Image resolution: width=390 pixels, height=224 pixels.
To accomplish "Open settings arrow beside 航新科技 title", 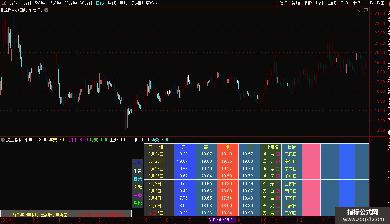I will (x=46, y=10).
